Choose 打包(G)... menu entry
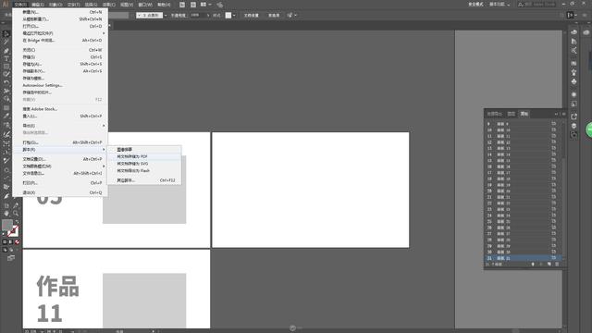The image size is (592, 333). [60, 142]
